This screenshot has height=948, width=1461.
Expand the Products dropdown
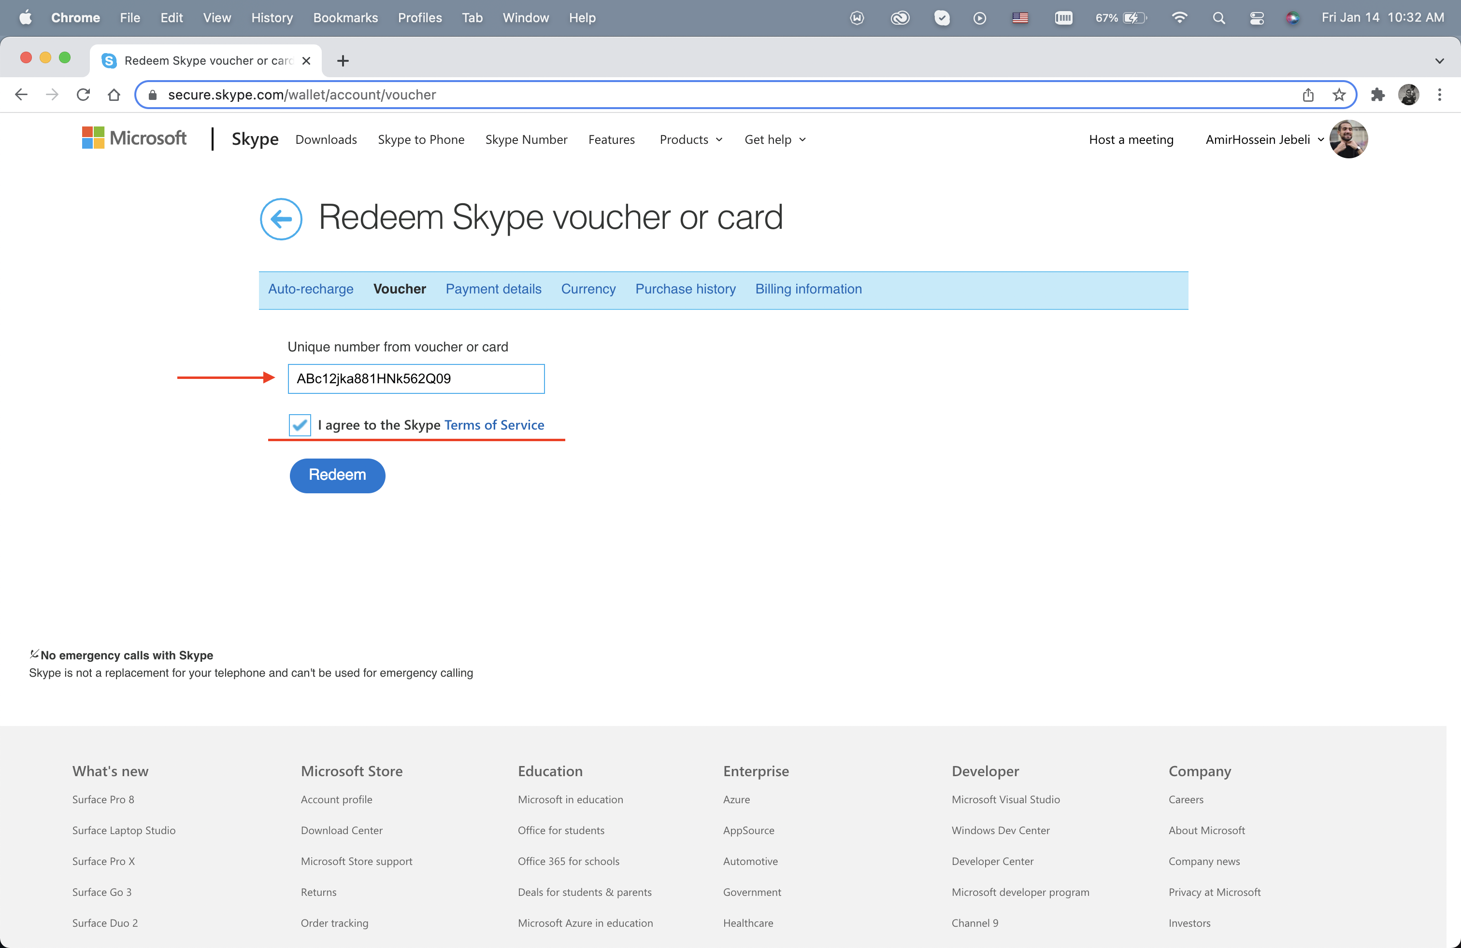pyautogui.click(x=690, y=140)
